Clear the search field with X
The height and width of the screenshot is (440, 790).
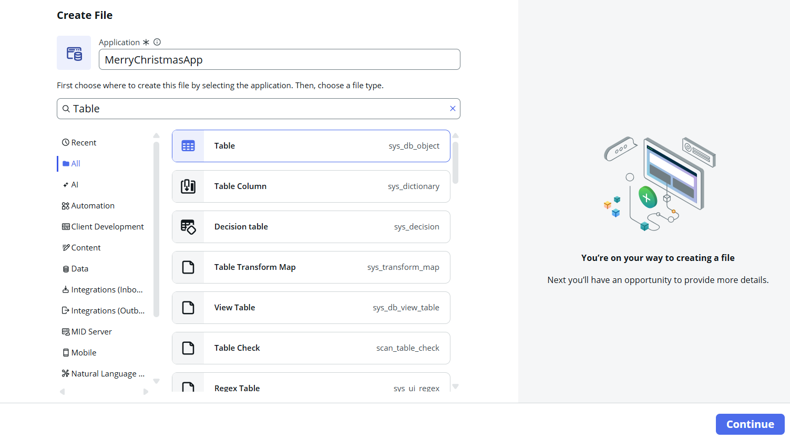click(x=453, y=109)
